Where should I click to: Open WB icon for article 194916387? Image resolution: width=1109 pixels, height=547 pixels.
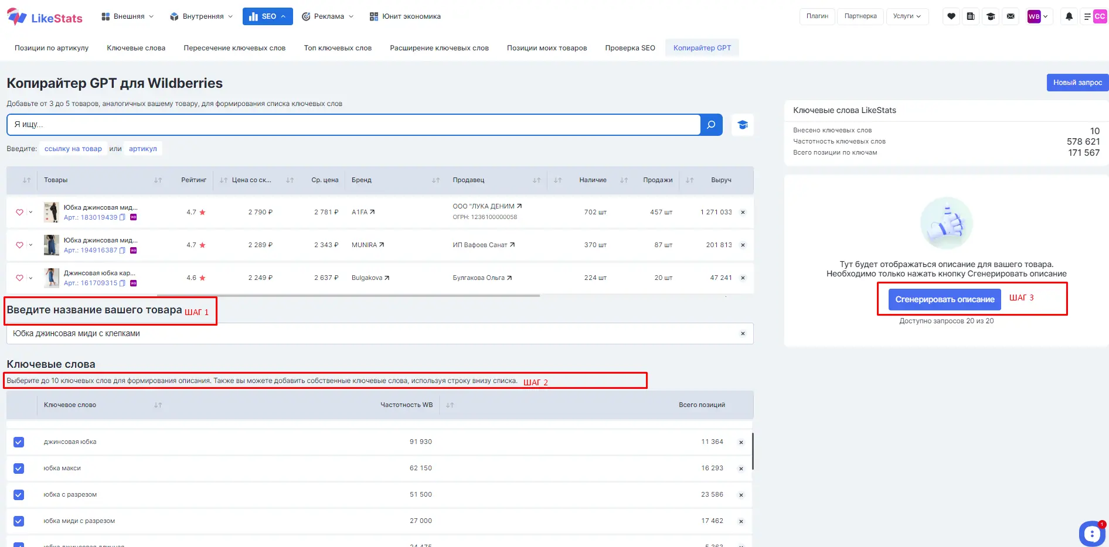point(134,250)
